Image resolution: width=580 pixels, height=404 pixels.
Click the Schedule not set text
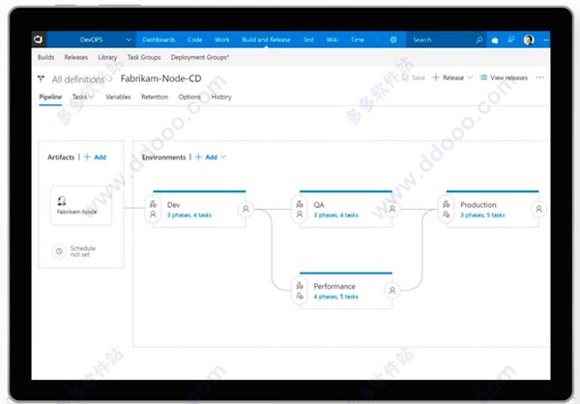[83, 251]
